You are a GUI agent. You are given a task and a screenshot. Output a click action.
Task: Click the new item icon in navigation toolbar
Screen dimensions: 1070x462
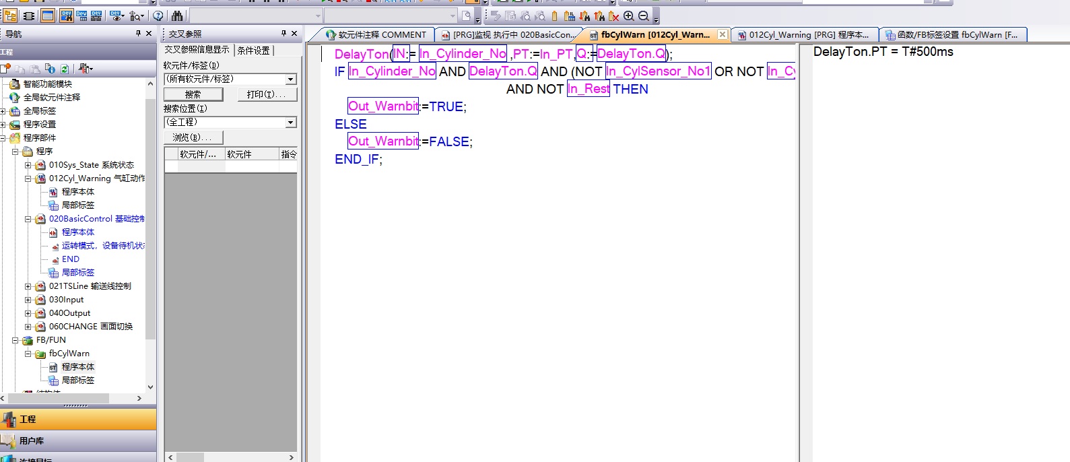[6, 69]
